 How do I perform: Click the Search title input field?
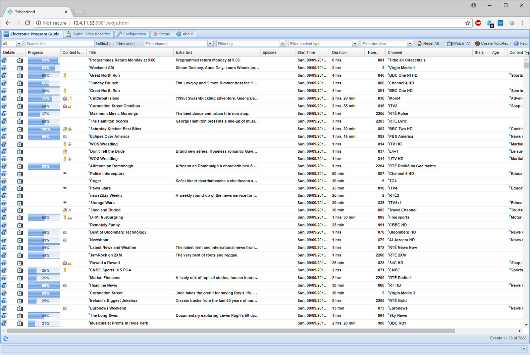[x=60, y=44]
